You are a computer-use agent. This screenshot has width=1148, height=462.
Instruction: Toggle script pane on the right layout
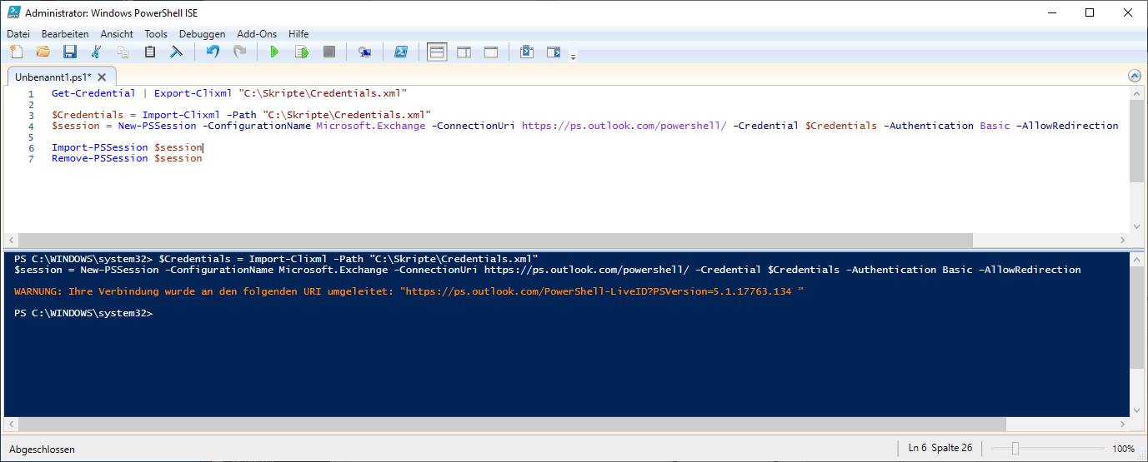pyautogui.click(x=464, y=52)
